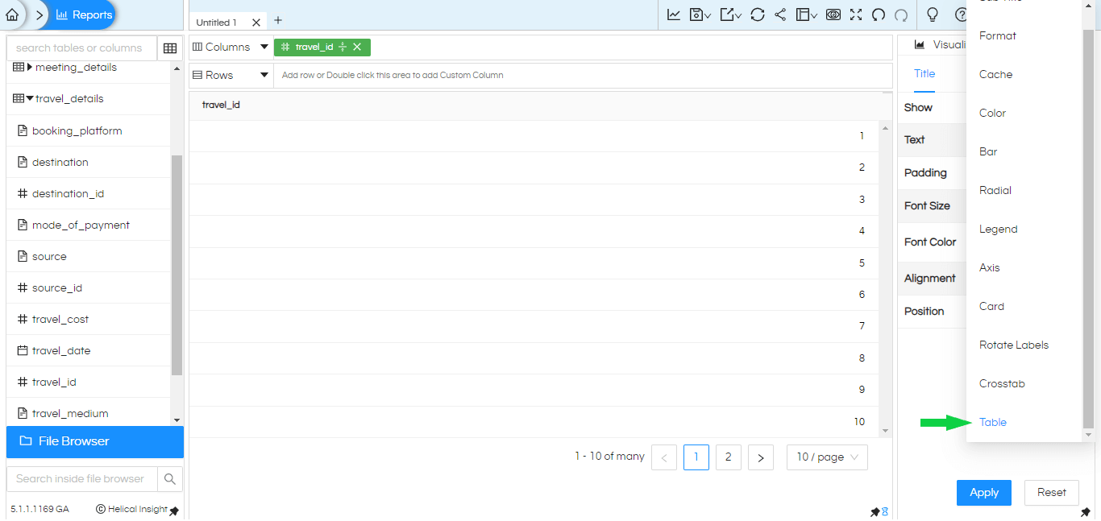The height and width of the screenshot is (521, 1101).
Task: Open the Columns dropdown arrow
Action: pyautogui.click(x=264, y=47)
